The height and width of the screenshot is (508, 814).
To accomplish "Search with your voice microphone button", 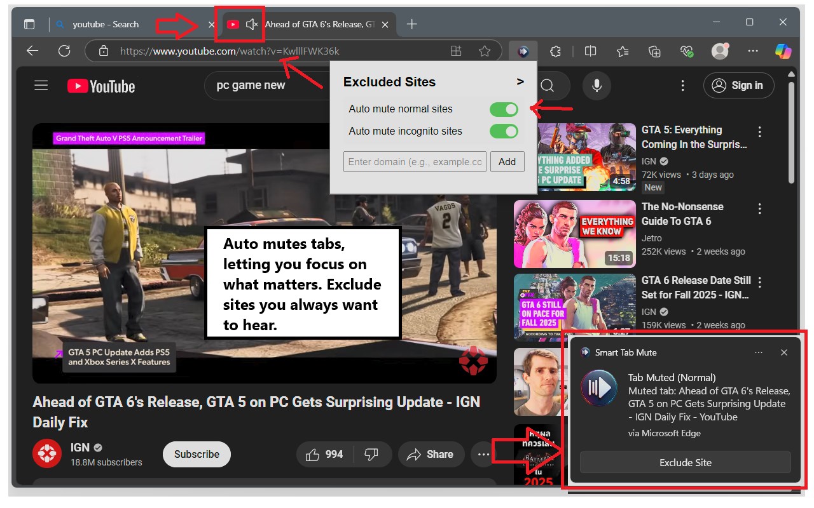I will tap(597, 86).
